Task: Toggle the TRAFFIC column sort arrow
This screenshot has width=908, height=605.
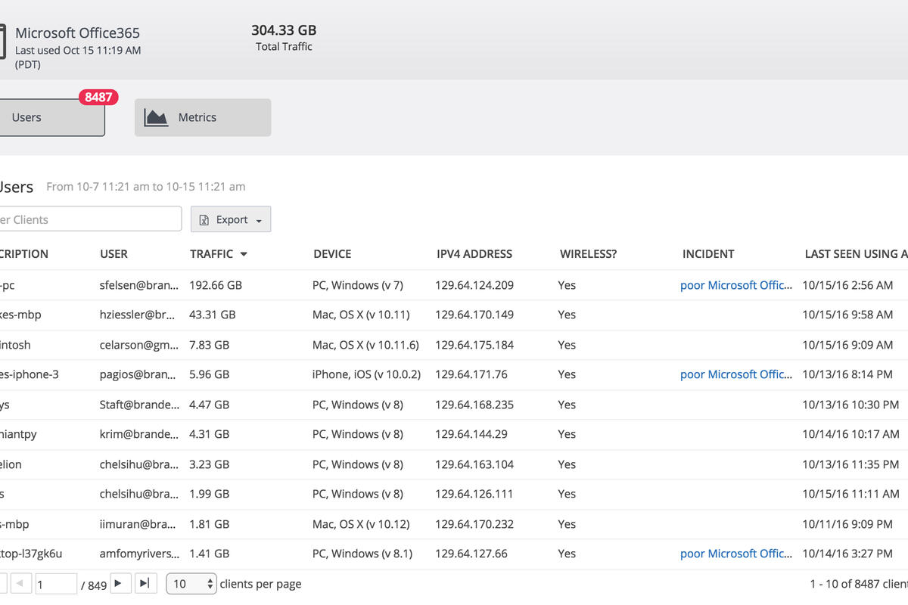Action: pyautogui.click(x=244, y=254)
